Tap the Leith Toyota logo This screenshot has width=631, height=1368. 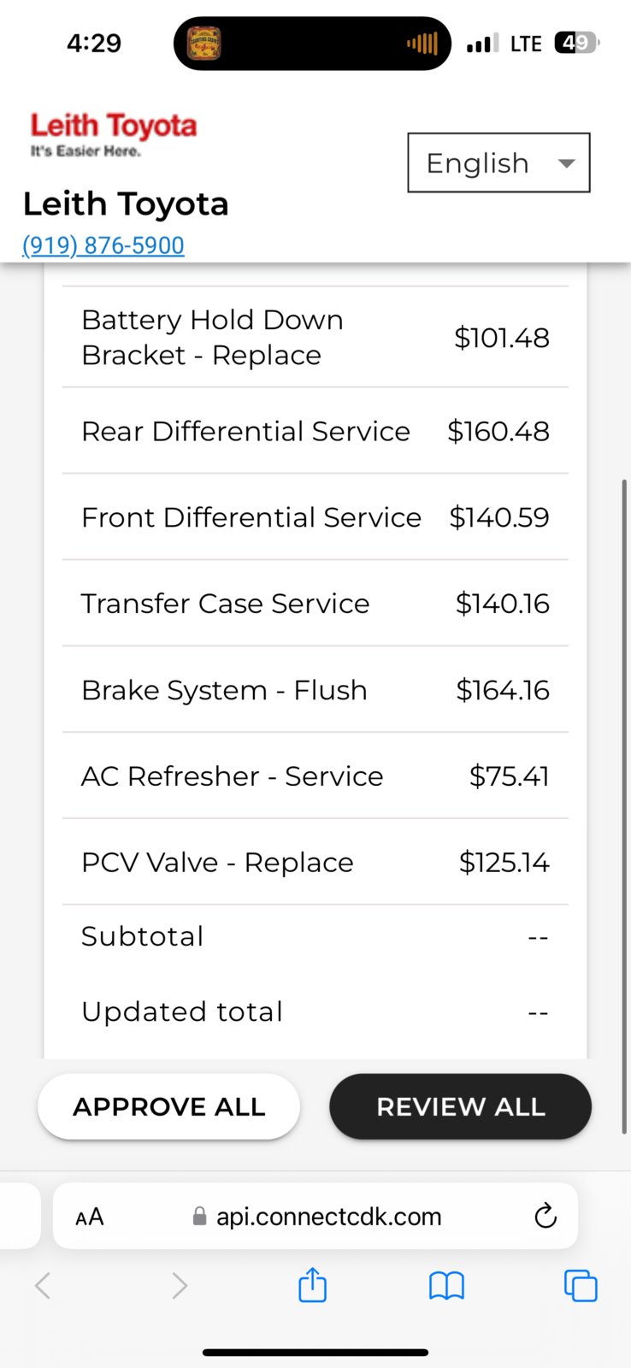(114, 134)
